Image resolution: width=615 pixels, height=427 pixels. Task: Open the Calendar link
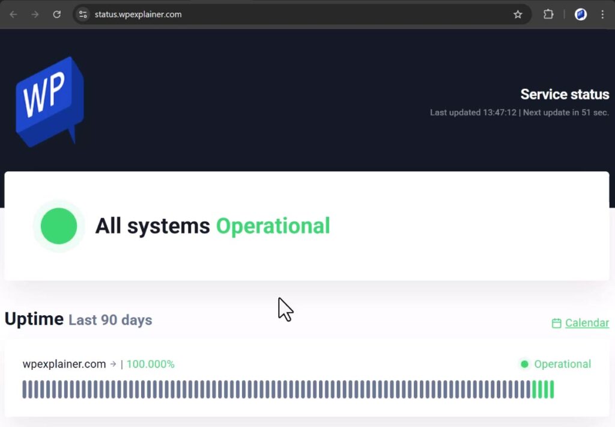[587, 323]
